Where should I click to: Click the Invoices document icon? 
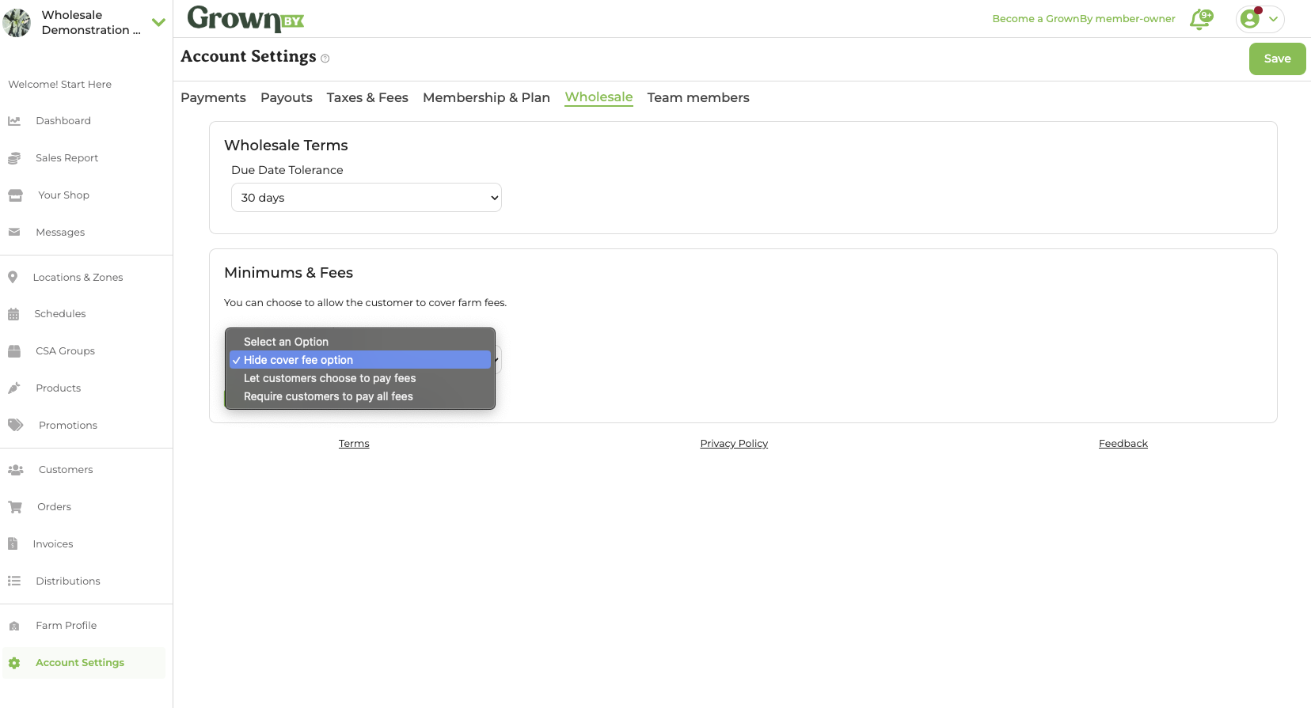click(13, 544)
